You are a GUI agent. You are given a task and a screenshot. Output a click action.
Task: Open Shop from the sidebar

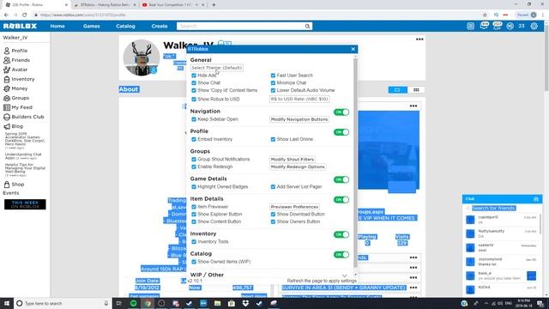tap(14, 185)
